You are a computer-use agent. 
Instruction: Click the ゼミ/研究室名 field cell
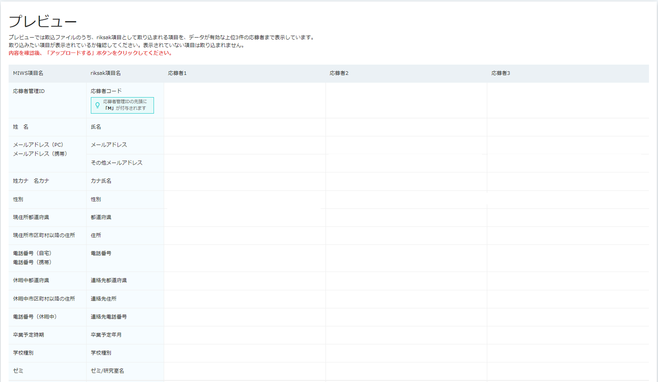click(125, 371)
